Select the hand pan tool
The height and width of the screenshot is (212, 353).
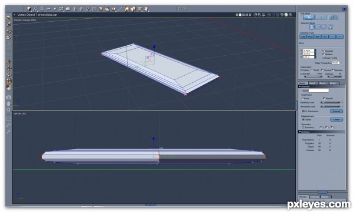[9, 103]
